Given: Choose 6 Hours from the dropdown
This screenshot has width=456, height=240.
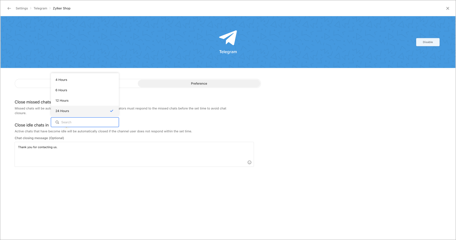Looking at the screenshot, I should click(85, 90).
